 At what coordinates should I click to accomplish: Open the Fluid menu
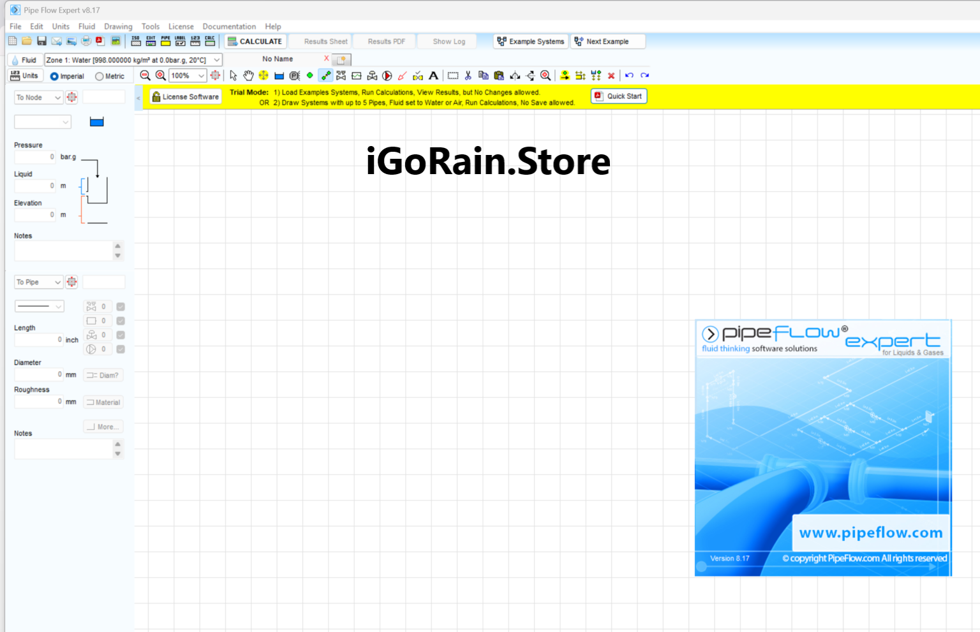click(x=87, y=26)
